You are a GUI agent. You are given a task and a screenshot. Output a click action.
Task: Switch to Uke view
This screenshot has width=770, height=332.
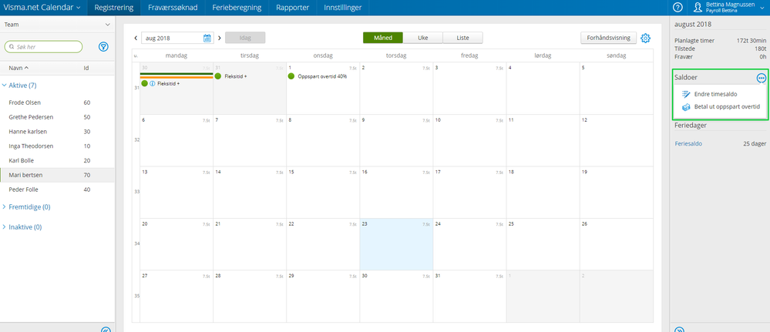423,38
